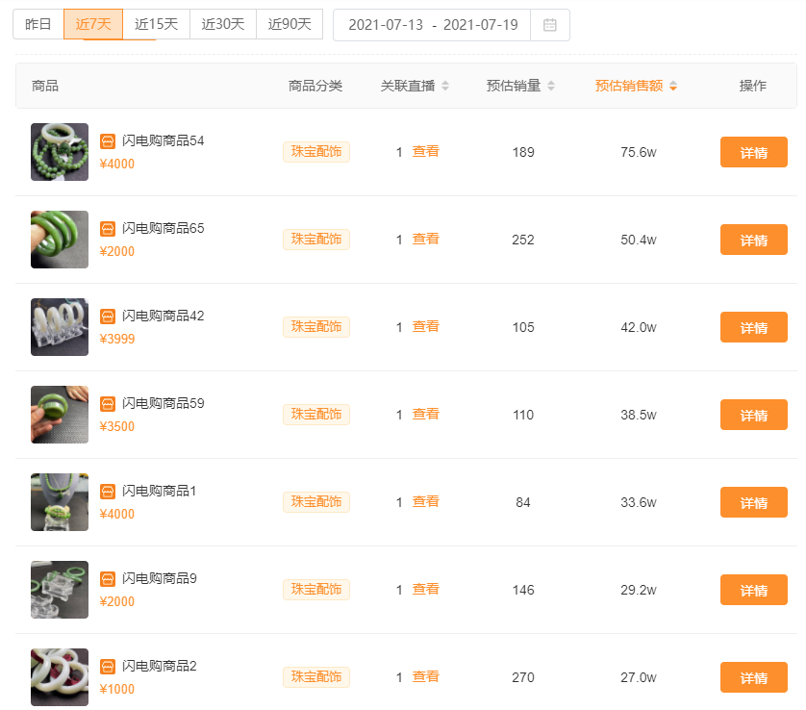This screenshot has width=806, height=710.
Task: Click 珠宝配饰 tag in 闪电购商品9 row
Action: [x=316, y=590]
